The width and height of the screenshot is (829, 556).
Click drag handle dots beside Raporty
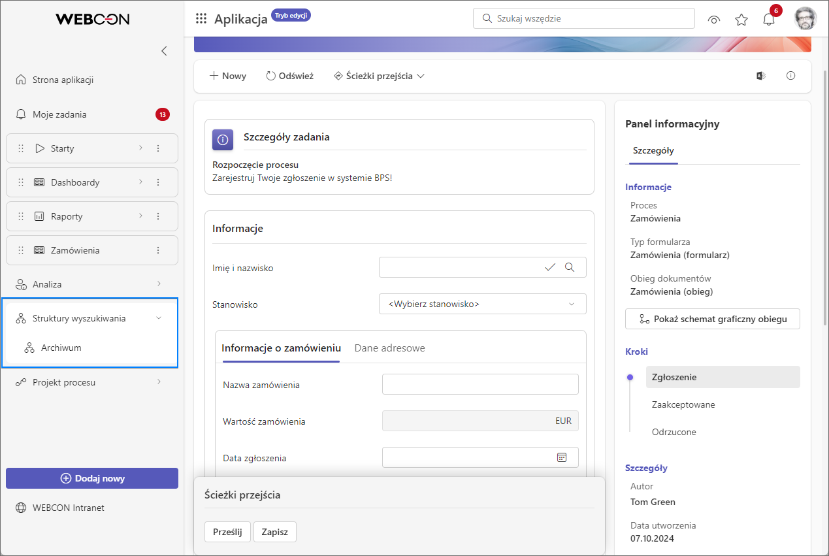[x=21, y=216]
